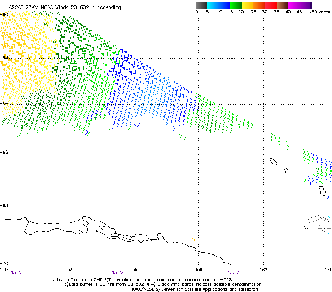Click the small island outline near longitude 163
This screenshot has width=332, height=292.
[x=286, y=171]
